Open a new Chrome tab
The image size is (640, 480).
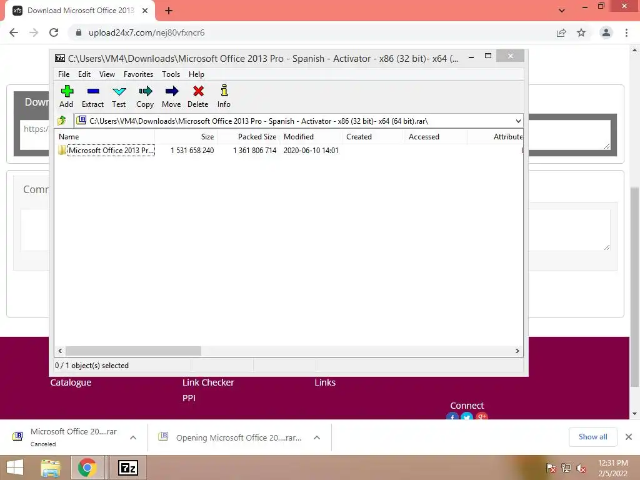pos(169,11)
